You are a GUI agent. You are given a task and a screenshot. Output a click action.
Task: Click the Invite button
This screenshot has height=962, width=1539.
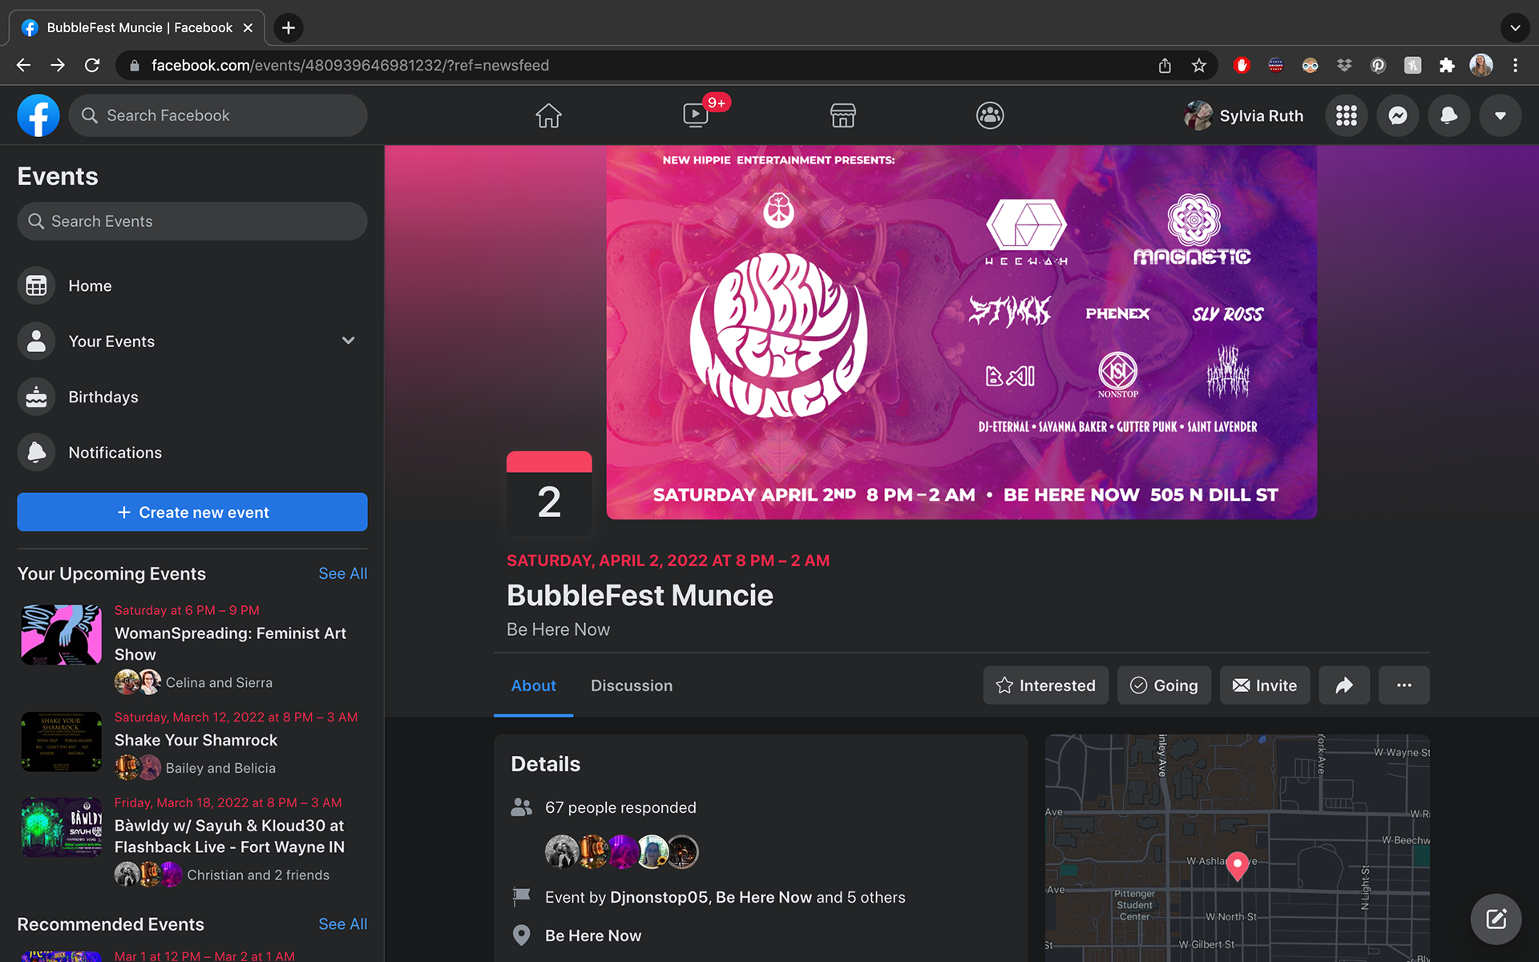[1265, 685]
